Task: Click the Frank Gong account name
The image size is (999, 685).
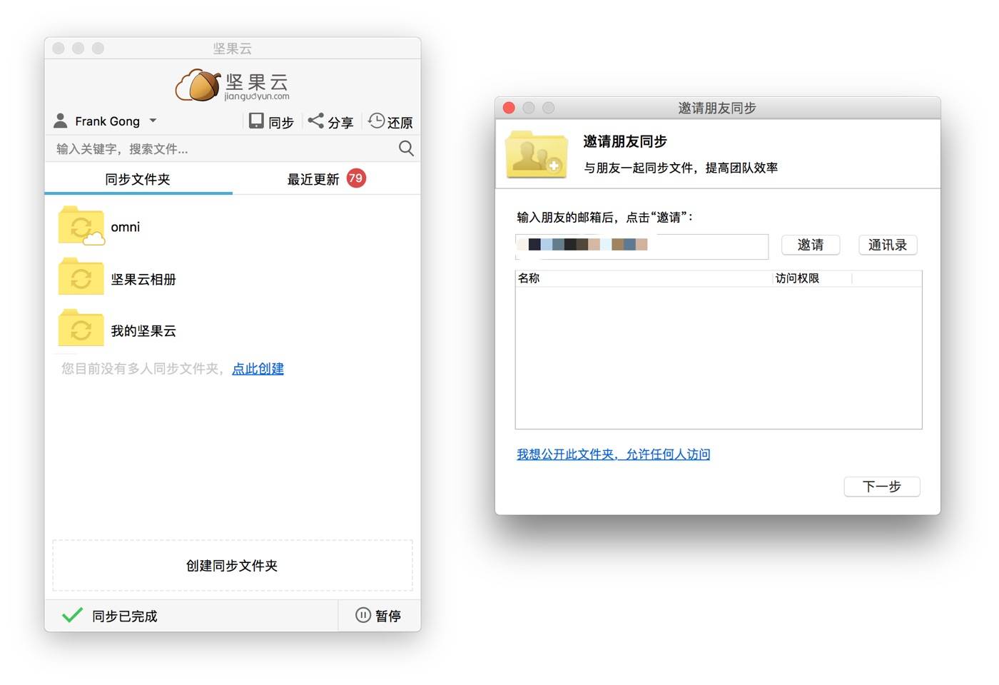Action: (x=108, y=121)
